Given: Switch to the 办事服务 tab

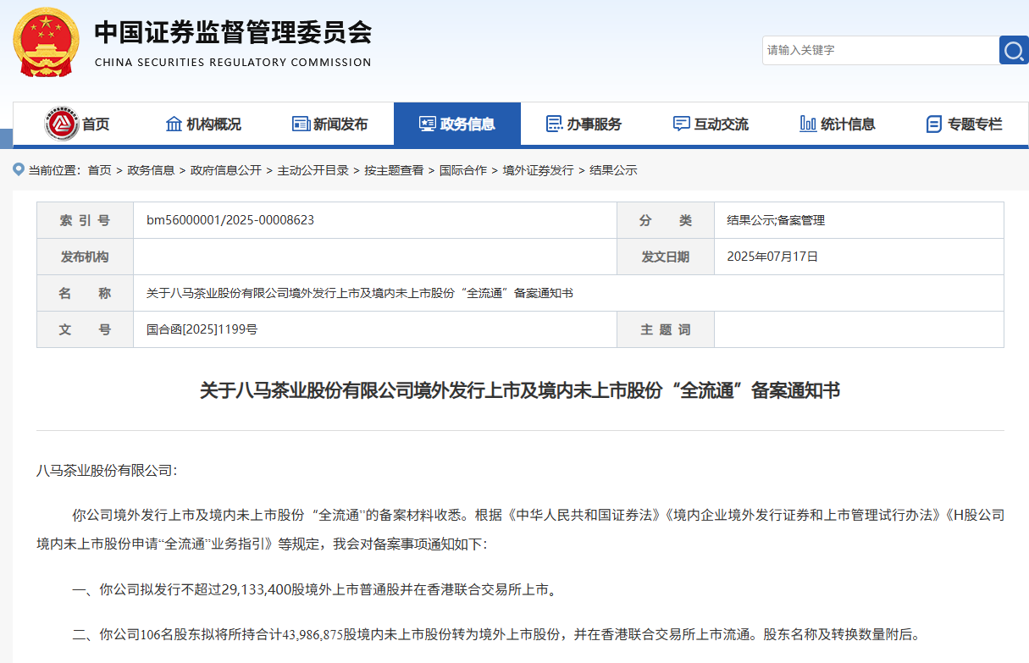Looking at the screenshot, I should pyautogui.click(x=584, y=124).
